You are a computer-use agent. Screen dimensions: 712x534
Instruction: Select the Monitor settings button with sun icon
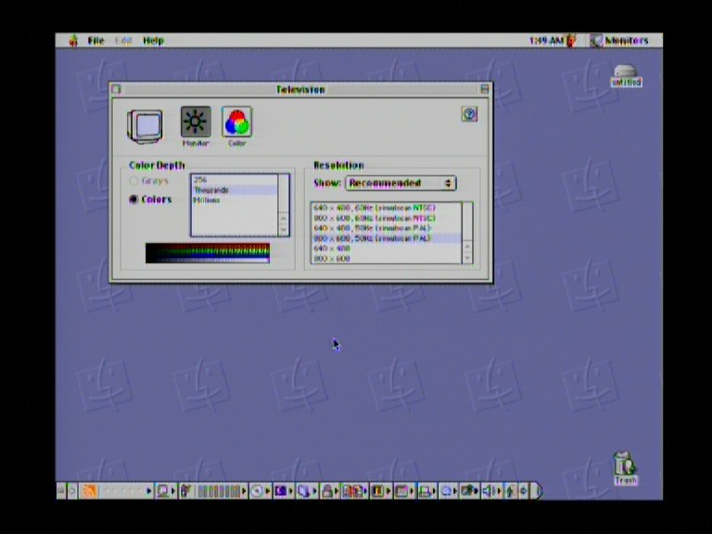[x=196, y=121]
